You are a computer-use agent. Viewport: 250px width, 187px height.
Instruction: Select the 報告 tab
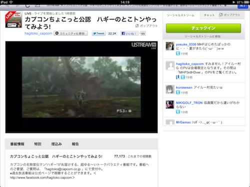[75, 144]
